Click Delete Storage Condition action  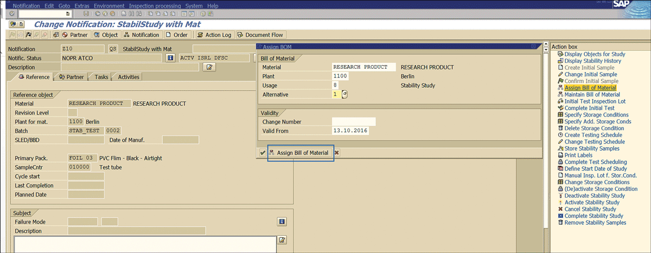click(x=594, y=128)
